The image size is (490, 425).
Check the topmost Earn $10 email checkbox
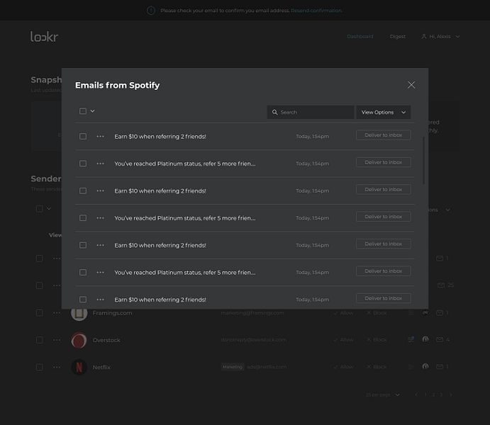(x=83, y=137)
